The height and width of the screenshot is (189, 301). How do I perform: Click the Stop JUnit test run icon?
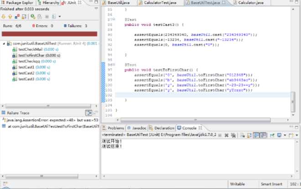point(47,17)
